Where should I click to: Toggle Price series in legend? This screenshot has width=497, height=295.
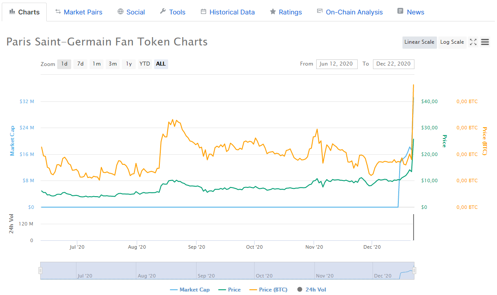point(230,290)
